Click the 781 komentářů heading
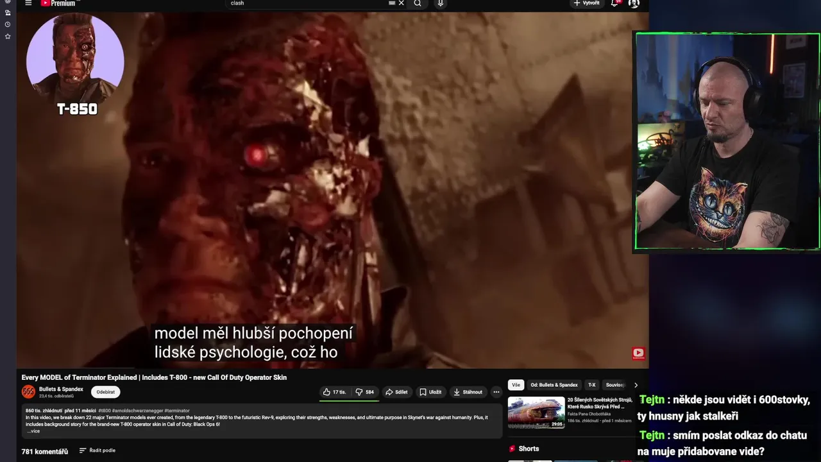 click(x=45, y=452)
